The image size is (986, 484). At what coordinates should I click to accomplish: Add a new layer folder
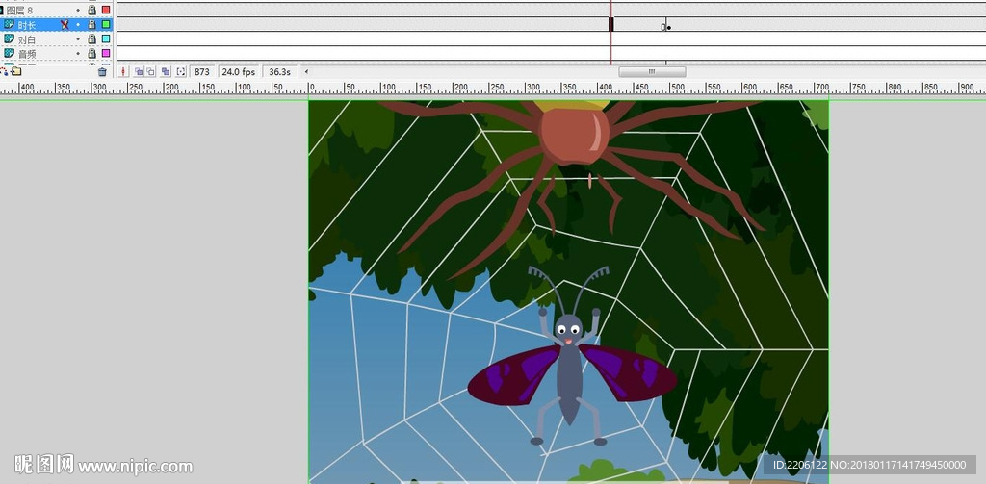[16, 71]
